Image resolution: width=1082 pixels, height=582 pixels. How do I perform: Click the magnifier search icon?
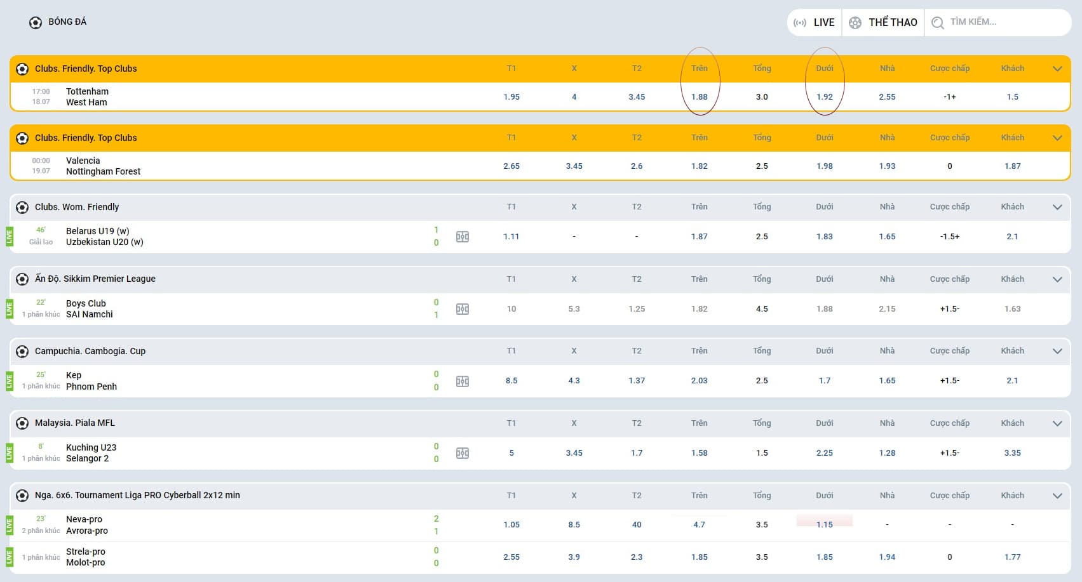pos(937,23)
